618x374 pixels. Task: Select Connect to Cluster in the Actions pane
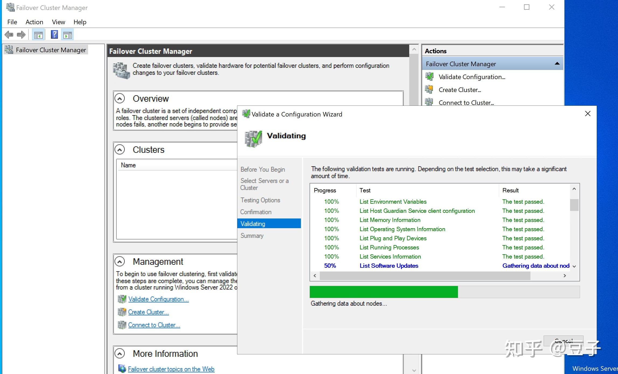[x=466, y=103]
